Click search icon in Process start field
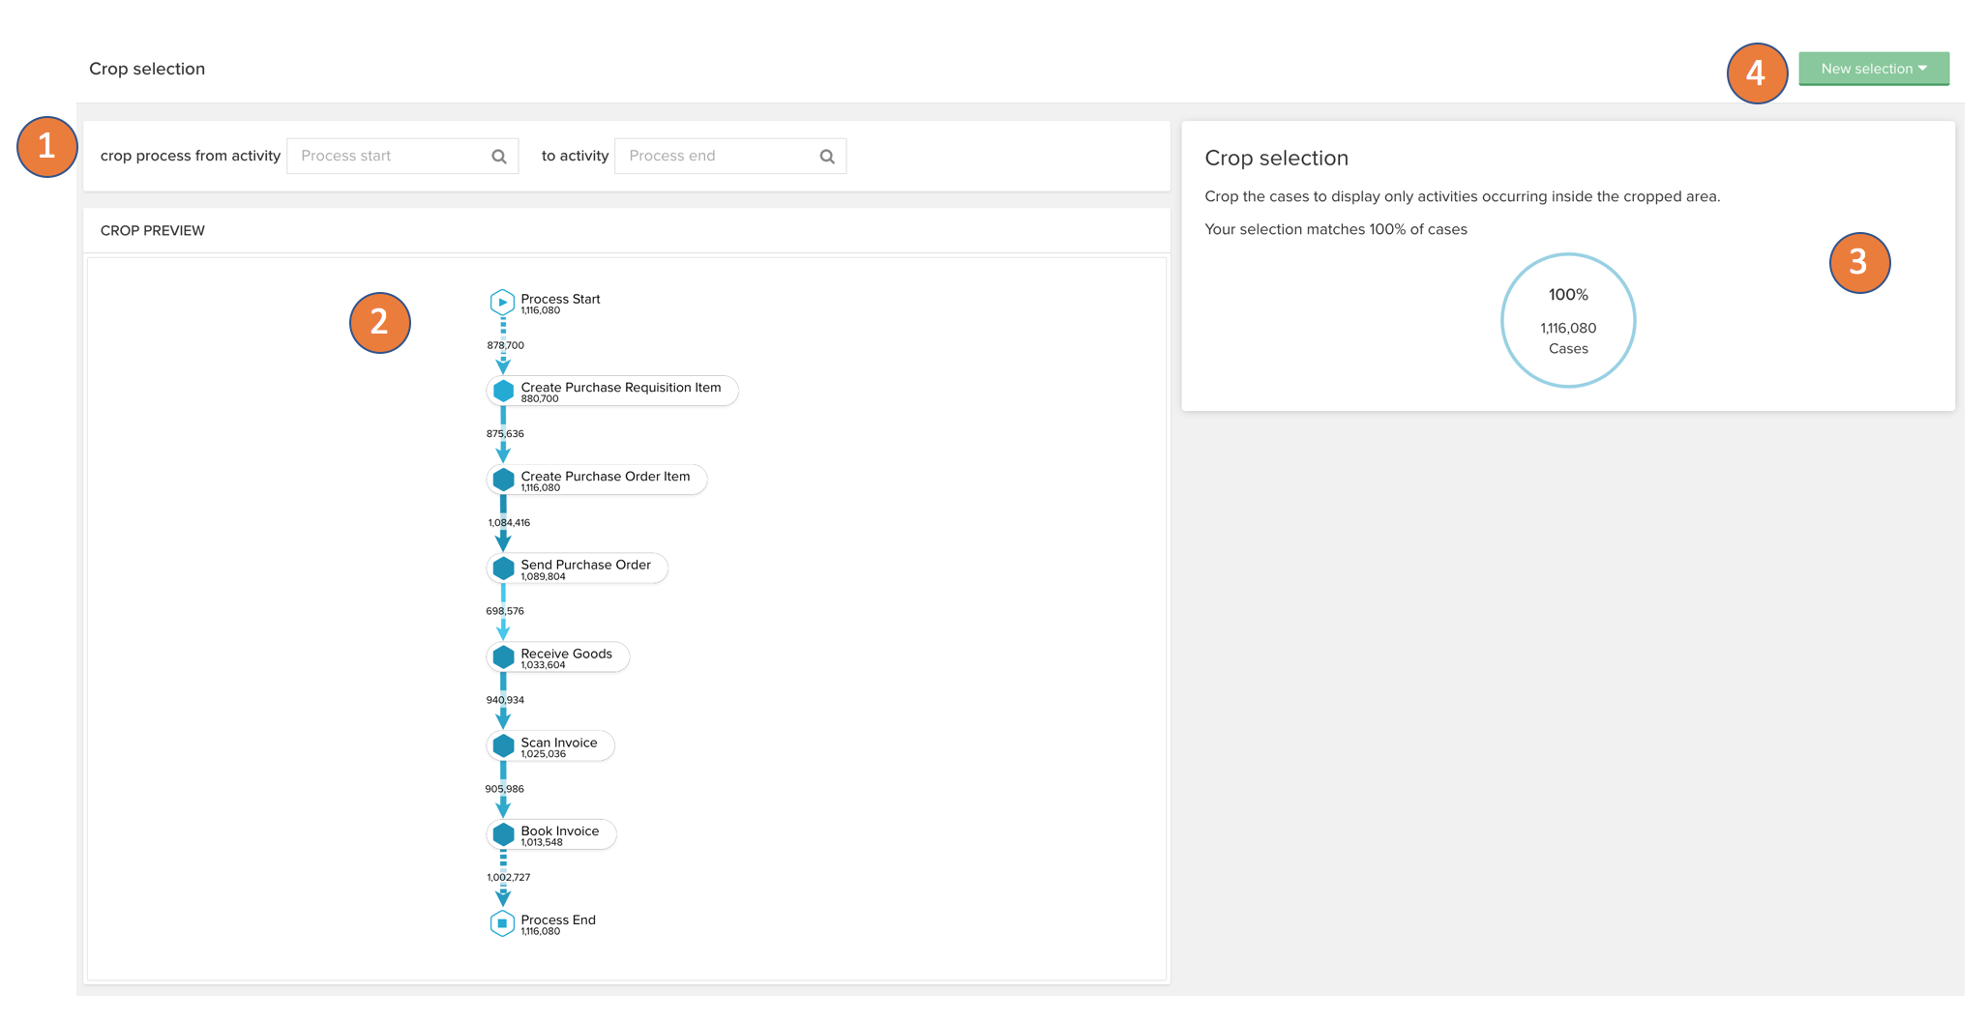Viewport: 1987px width, 1021px height. (499, 157)
